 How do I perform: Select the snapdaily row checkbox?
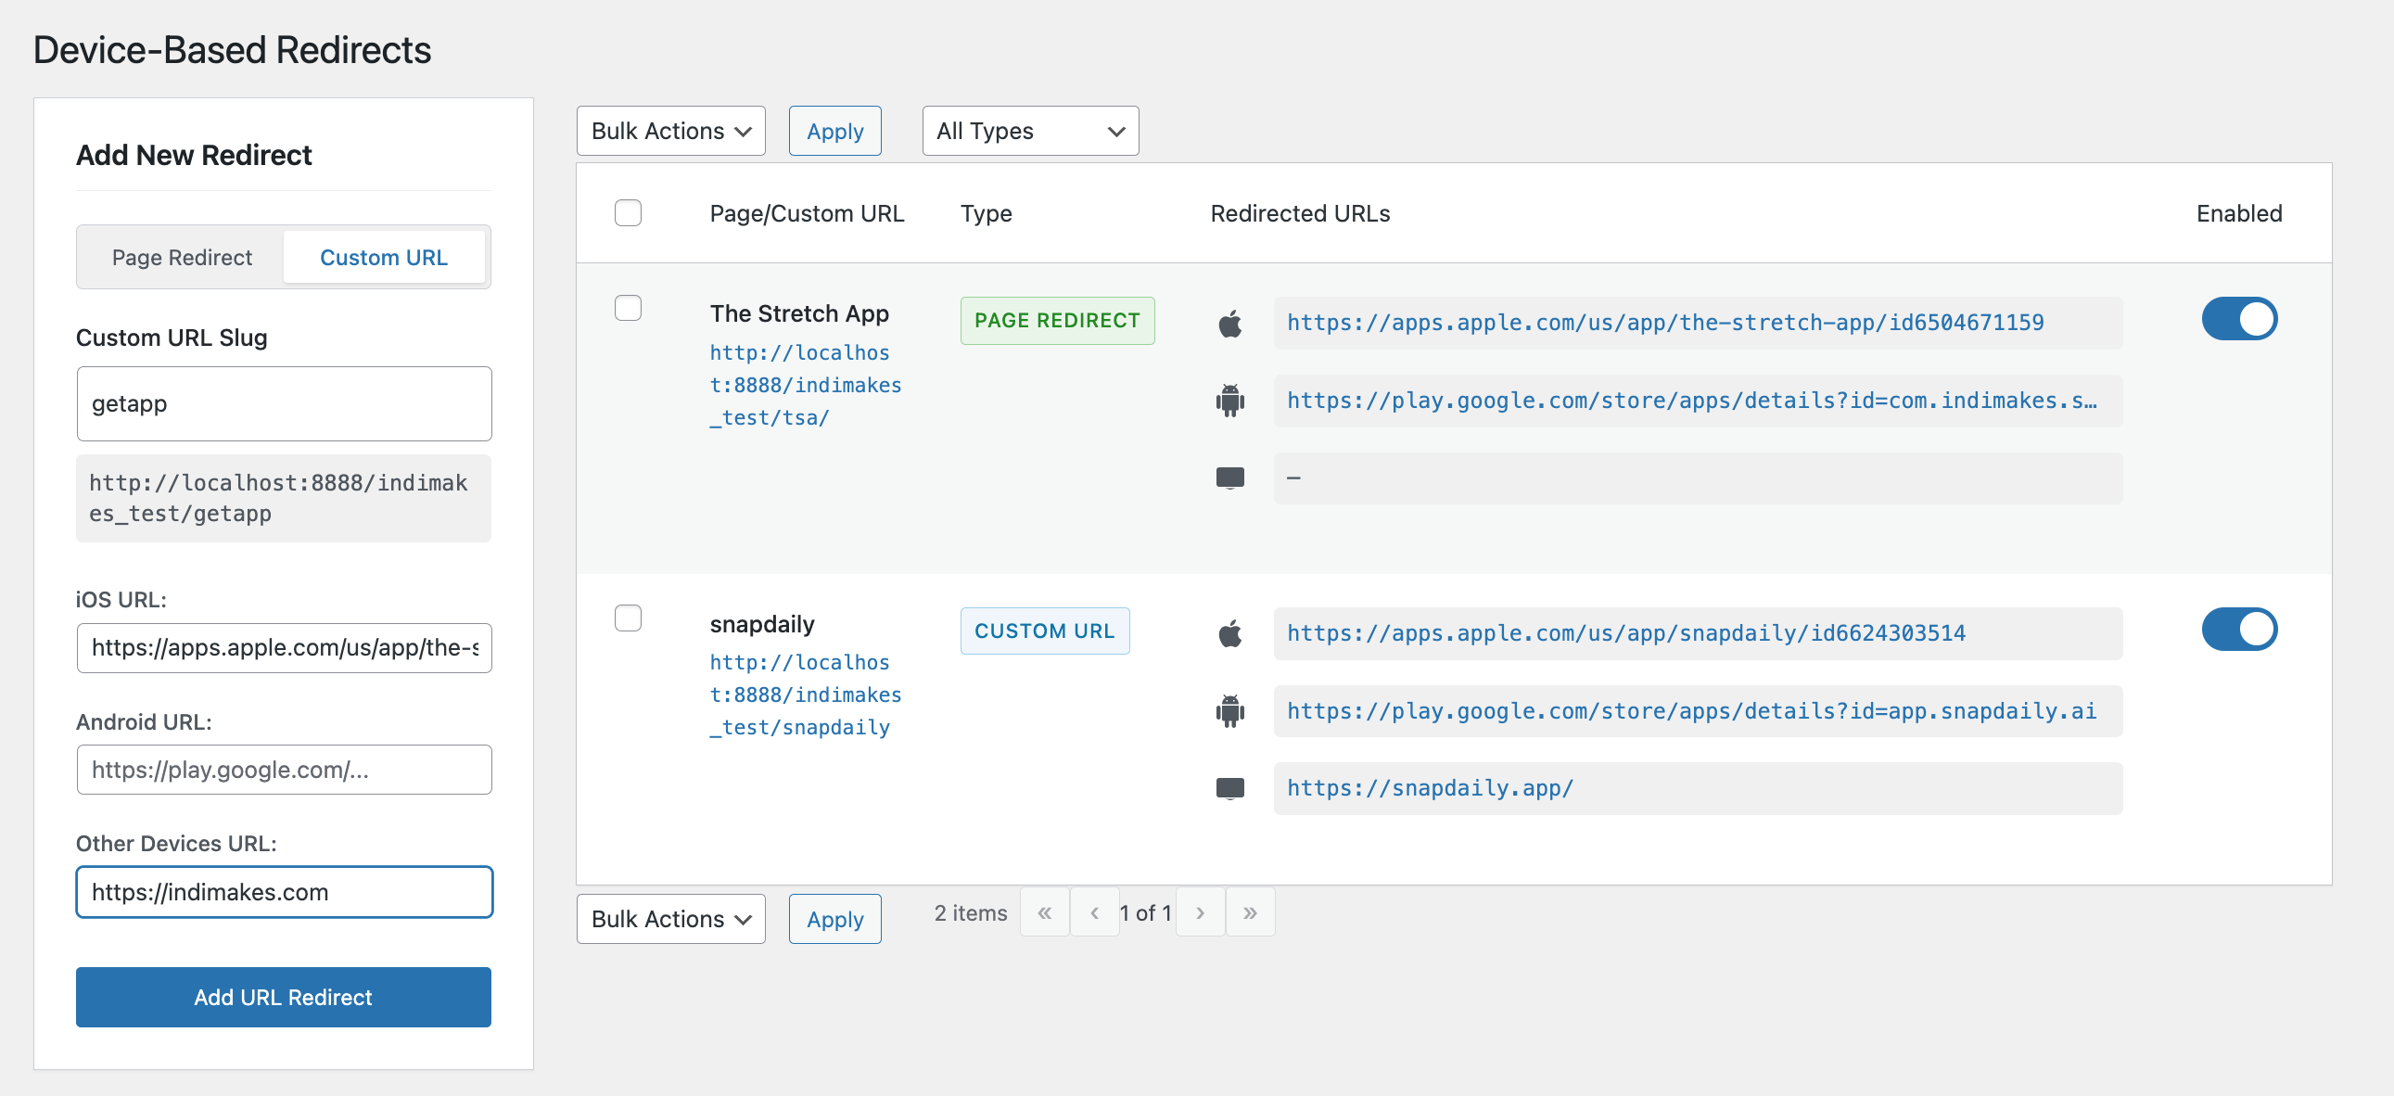629,618
